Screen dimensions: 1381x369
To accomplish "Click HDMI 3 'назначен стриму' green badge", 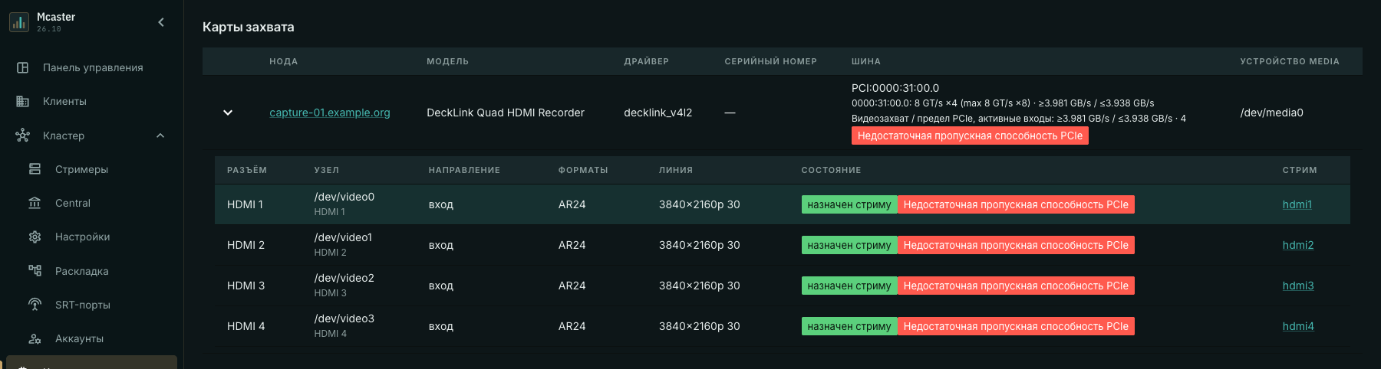I will point(849,286).
